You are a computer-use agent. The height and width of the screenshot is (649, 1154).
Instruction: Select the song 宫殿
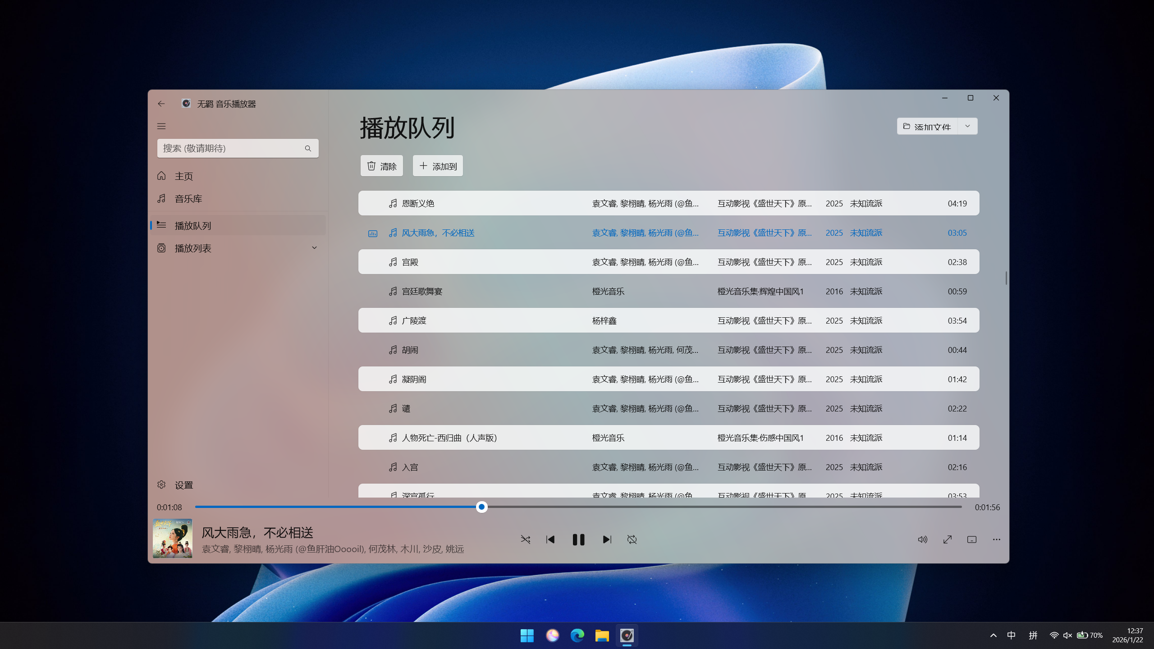coord(669,262)
